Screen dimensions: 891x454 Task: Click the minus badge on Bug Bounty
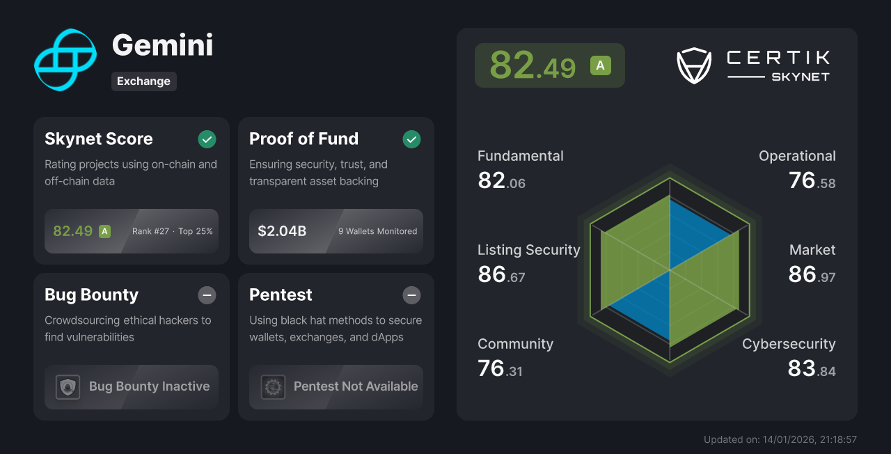click(207, 295)
